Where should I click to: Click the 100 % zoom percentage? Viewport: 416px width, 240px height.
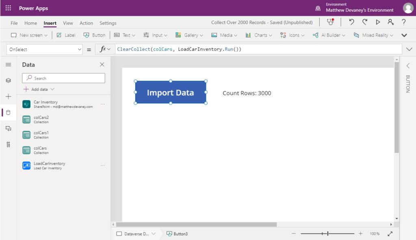374,234
